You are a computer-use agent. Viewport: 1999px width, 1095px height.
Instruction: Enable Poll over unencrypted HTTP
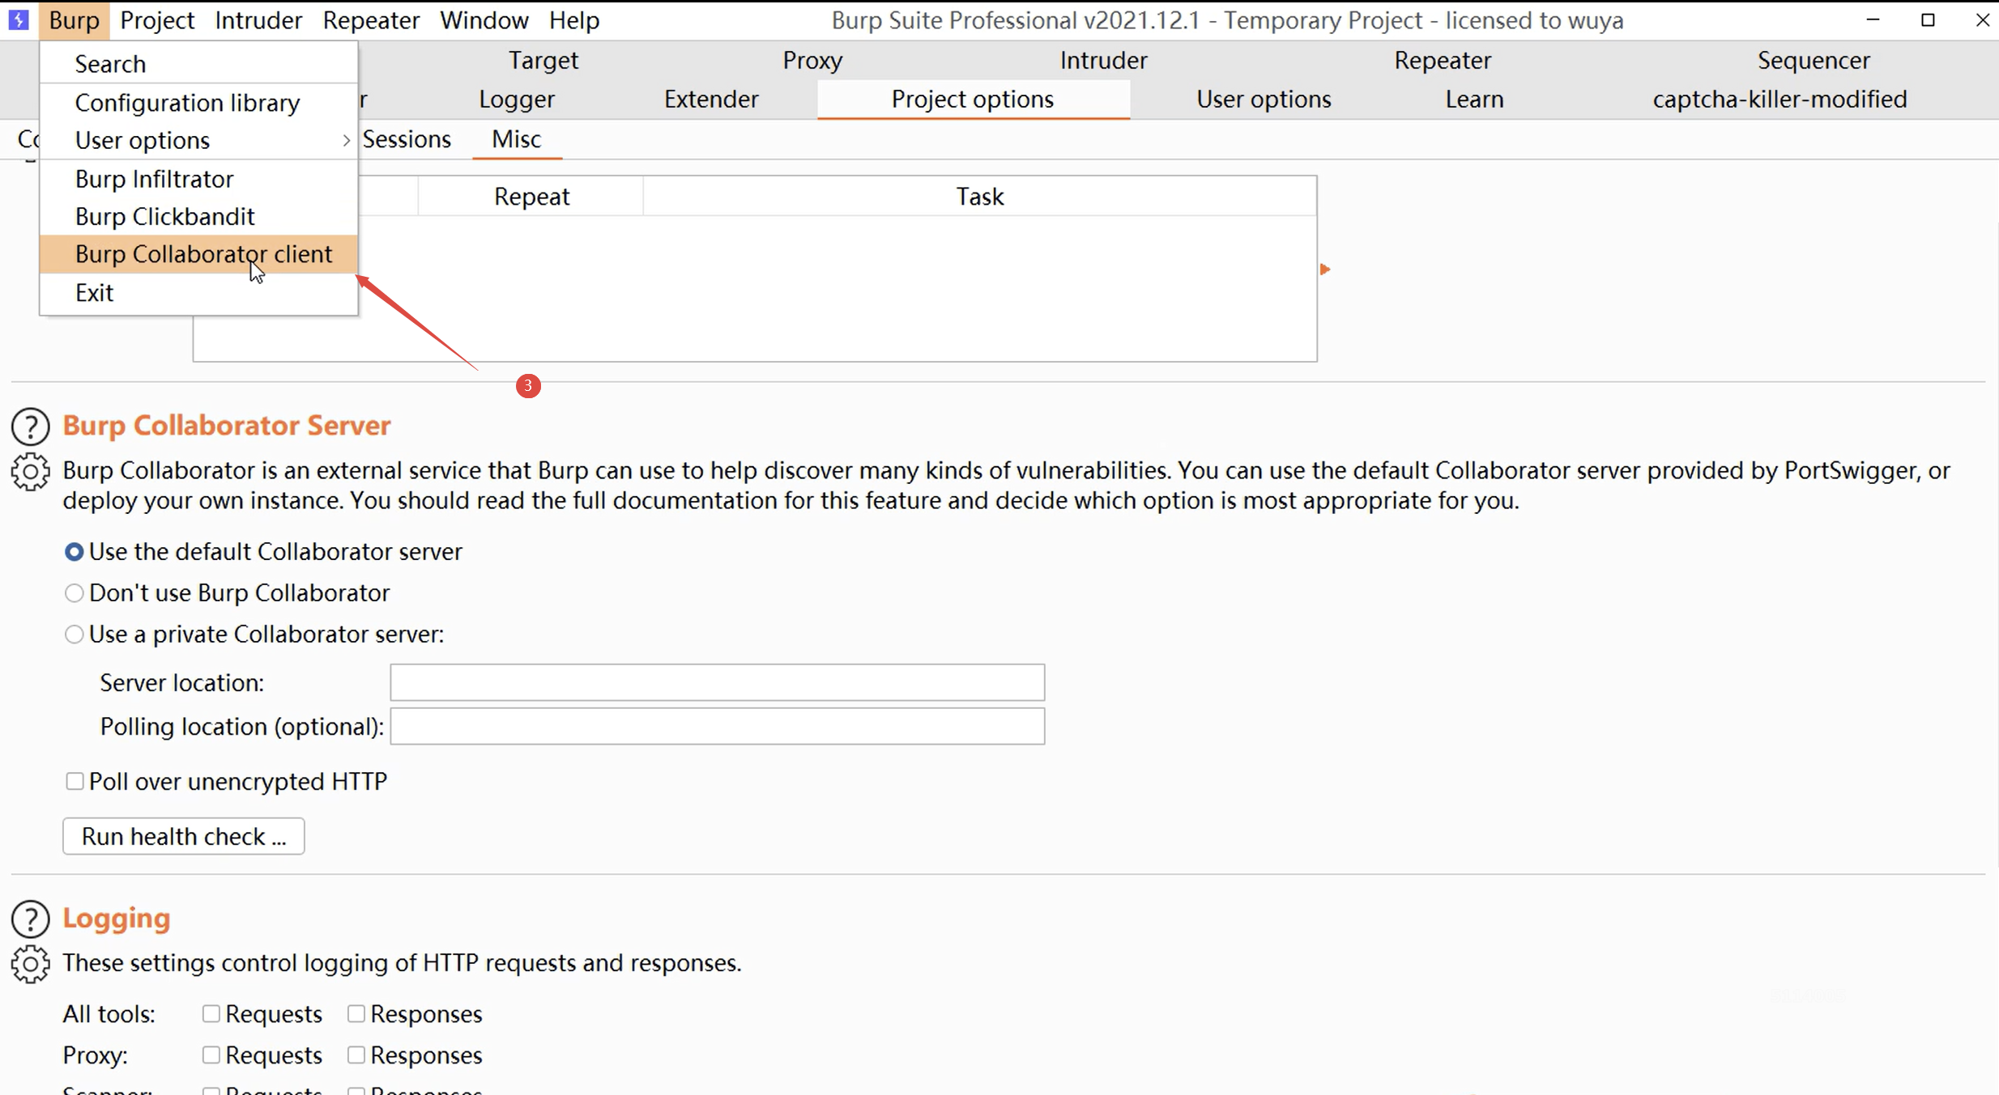pos(75,781)
